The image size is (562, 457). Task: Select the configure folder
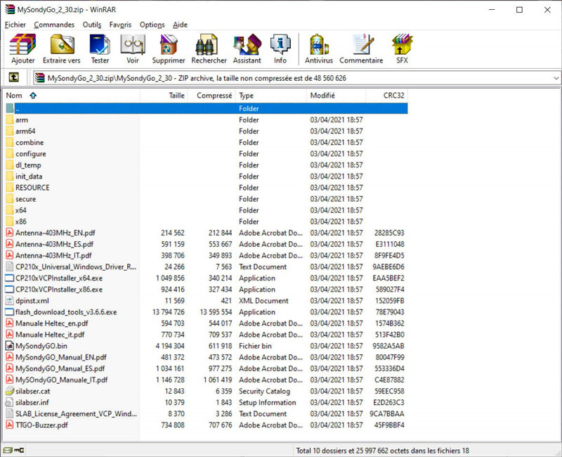(207, 153)
